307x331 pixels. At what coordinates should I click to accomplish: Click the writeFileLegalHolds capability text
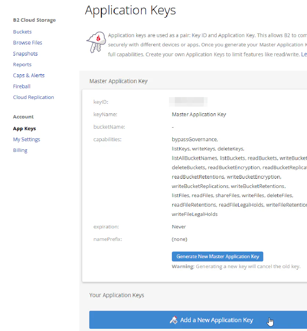pos(195,214)
